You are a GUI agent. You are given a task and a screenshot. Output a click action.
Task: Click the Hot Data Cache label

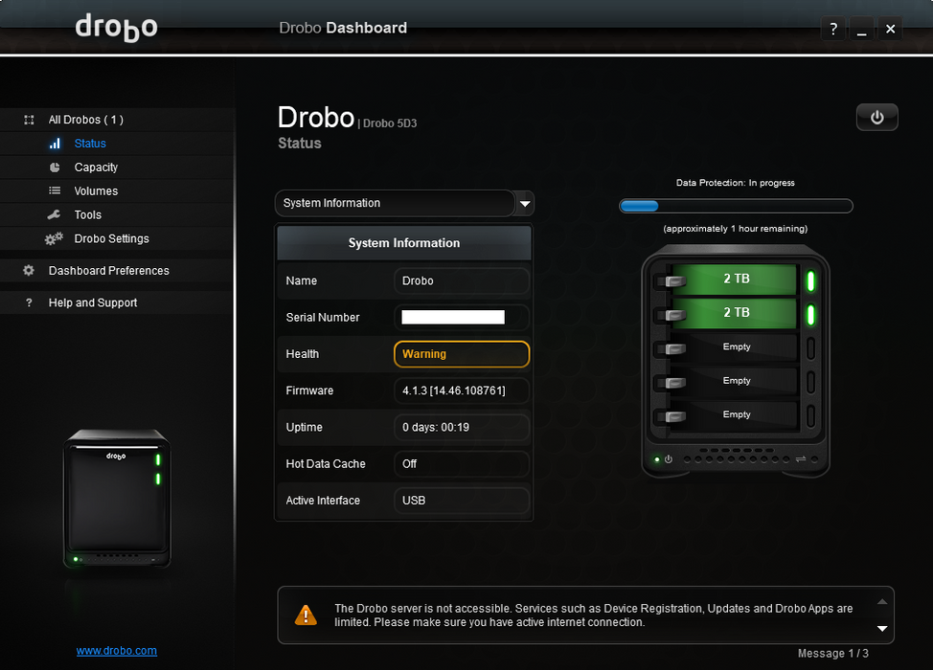326,463
